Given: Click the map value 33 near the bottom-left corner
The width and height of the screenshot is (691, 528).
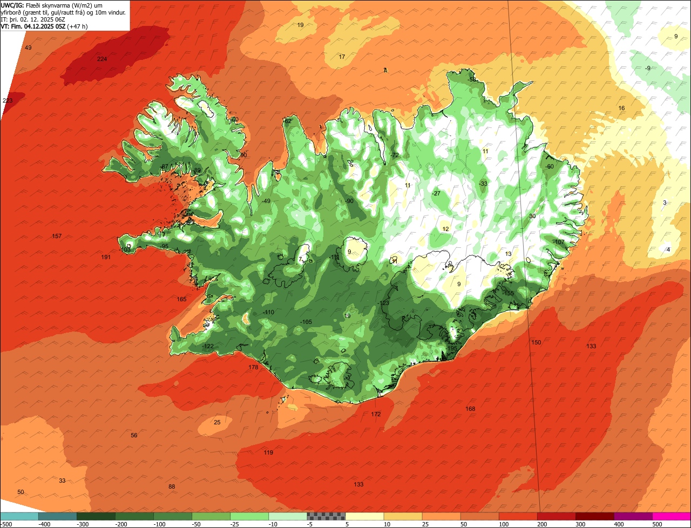Looking at the screenshot, I should click(62, 480).
